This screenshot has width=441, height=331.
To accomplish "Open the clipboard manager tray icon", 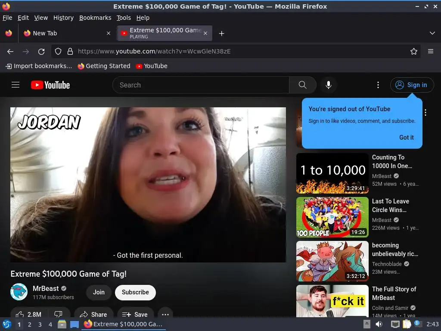I will [407, 324].
